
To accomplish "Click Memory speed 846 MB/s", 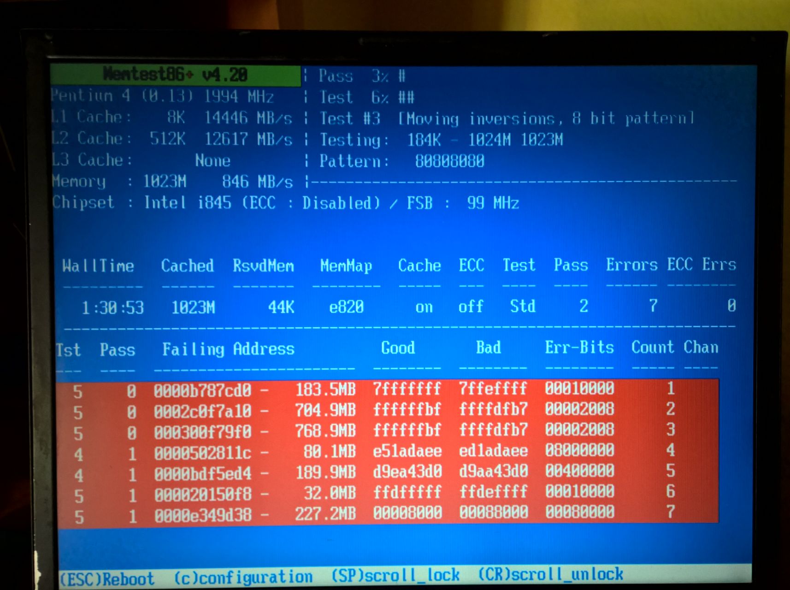I will (257, 182).
